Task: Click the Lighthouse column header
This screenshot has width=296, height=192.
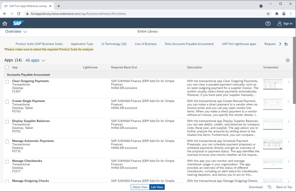Action: click(90, 67)
